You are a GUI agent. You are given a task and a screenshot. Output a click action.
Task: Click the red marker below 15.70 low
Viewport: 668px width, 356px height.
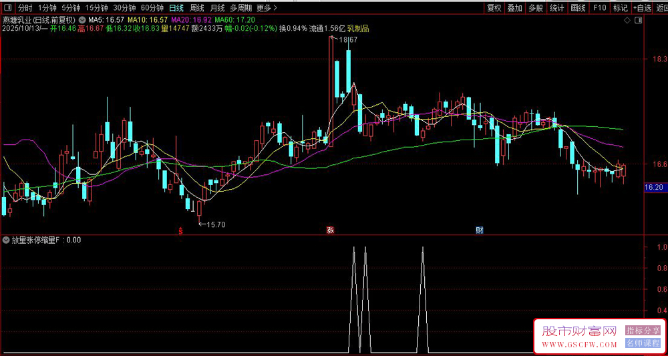(180, 231)
